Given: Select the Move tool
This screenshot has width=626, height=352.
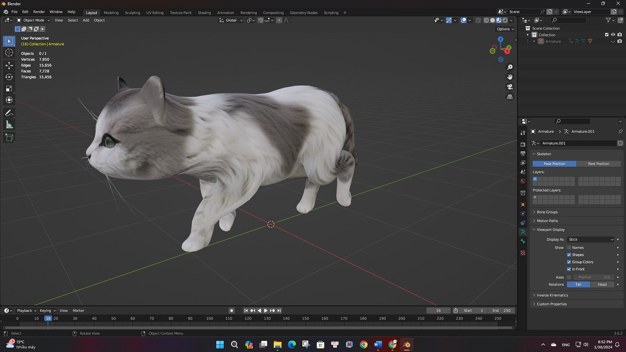Looking at the screenshot, I should tap(9, 65).
